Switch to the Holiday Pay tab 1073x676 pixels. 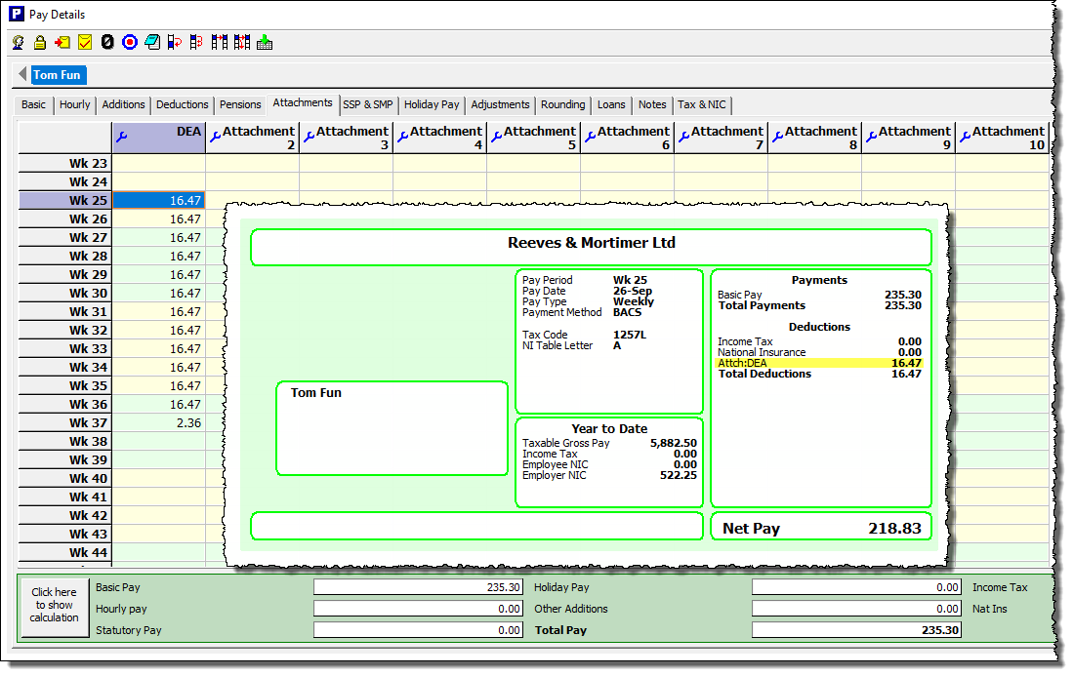pos(432,104)
